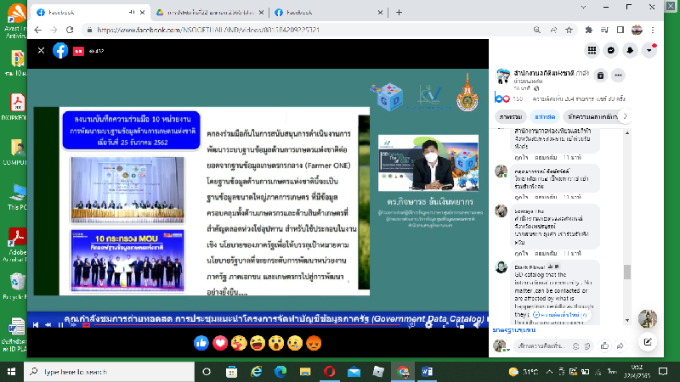Open the Messenger icon
Screen dimensions: 680x382
[611, 50]
